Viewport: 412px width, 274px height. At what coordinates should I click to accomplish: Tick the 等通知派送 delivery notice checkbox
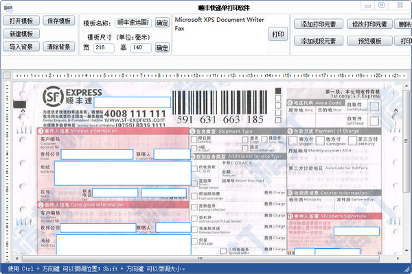click(194, 229)
